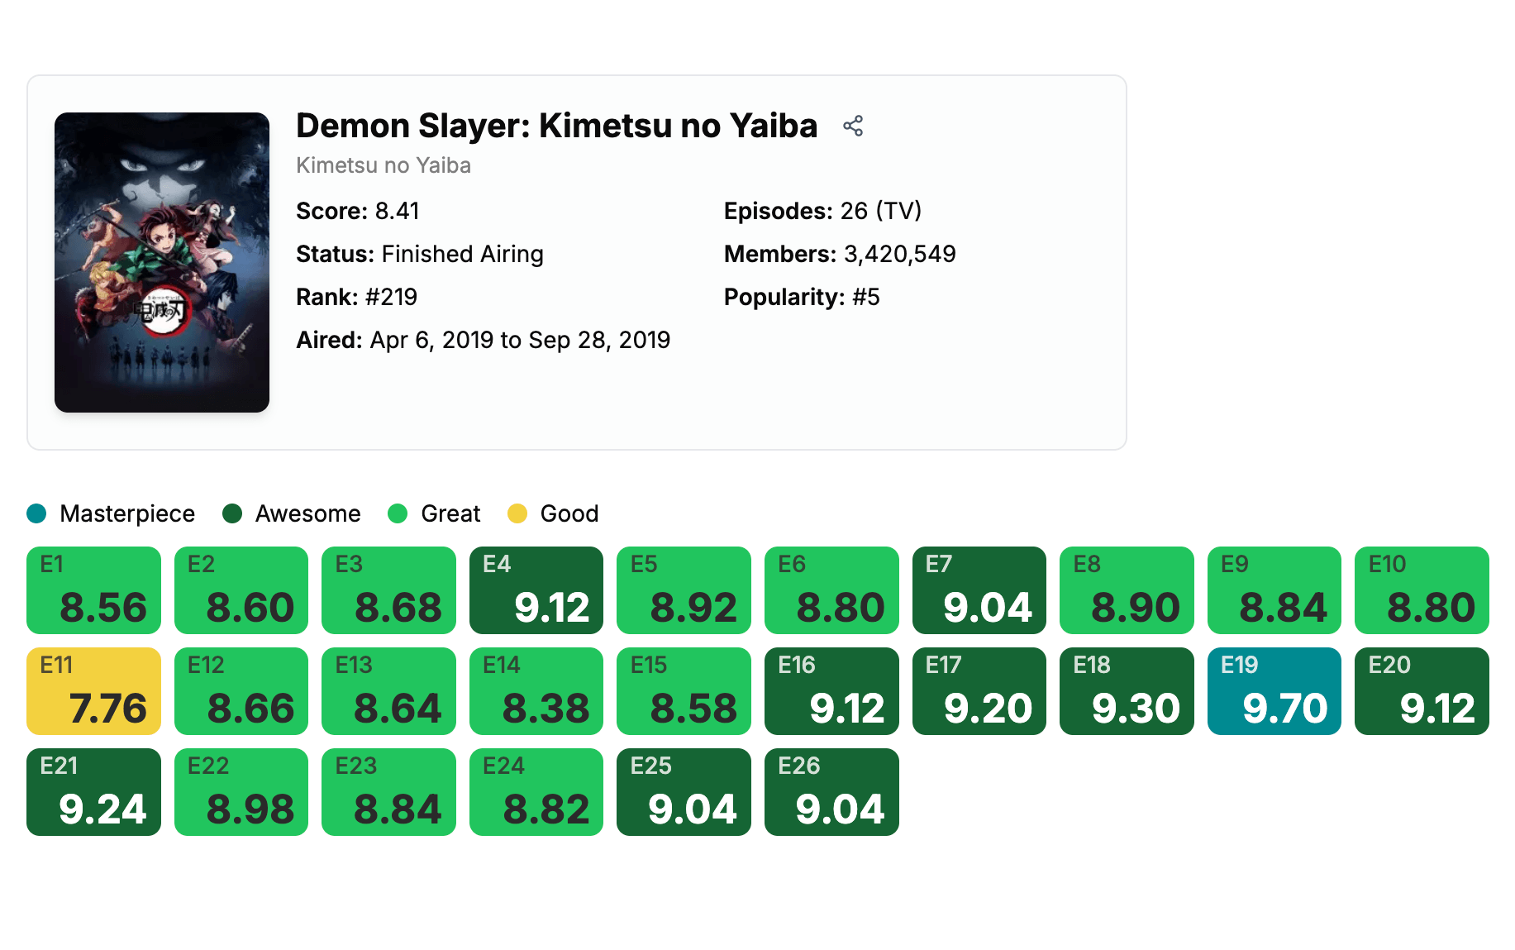Click the Good yellow legend dot
1515x950 pixels.
click(x=517, y=513)
